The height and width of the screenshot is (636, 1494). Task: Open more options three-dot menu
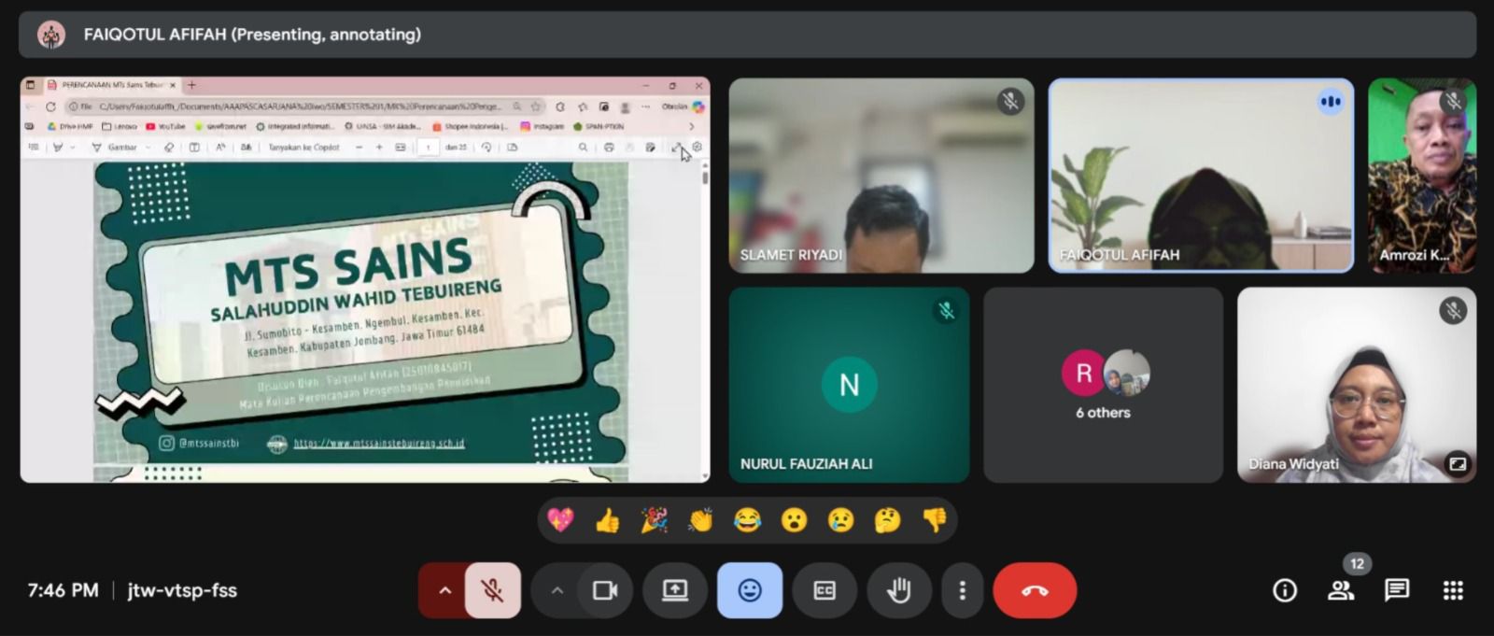[x=962, y=590]
